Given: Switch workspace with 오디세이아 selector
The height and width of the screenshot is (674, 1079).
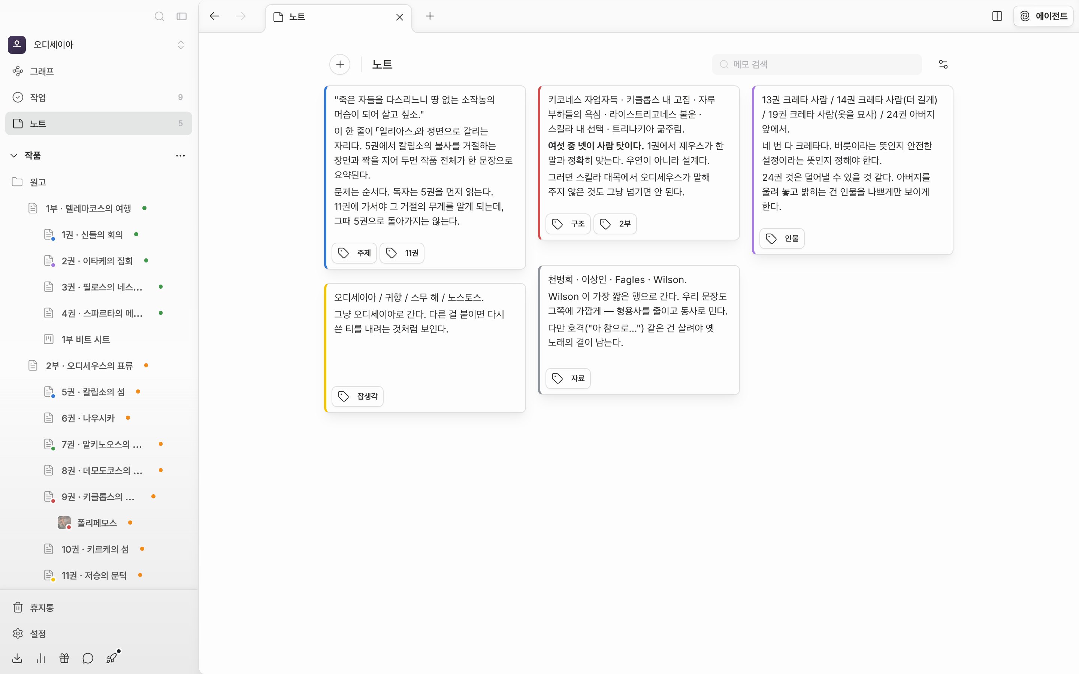Looking at the screenshot, I should 99,45.
